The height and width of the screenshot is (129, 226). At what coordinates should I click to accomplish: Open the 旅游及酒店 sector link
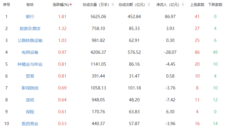click(30, 29)
